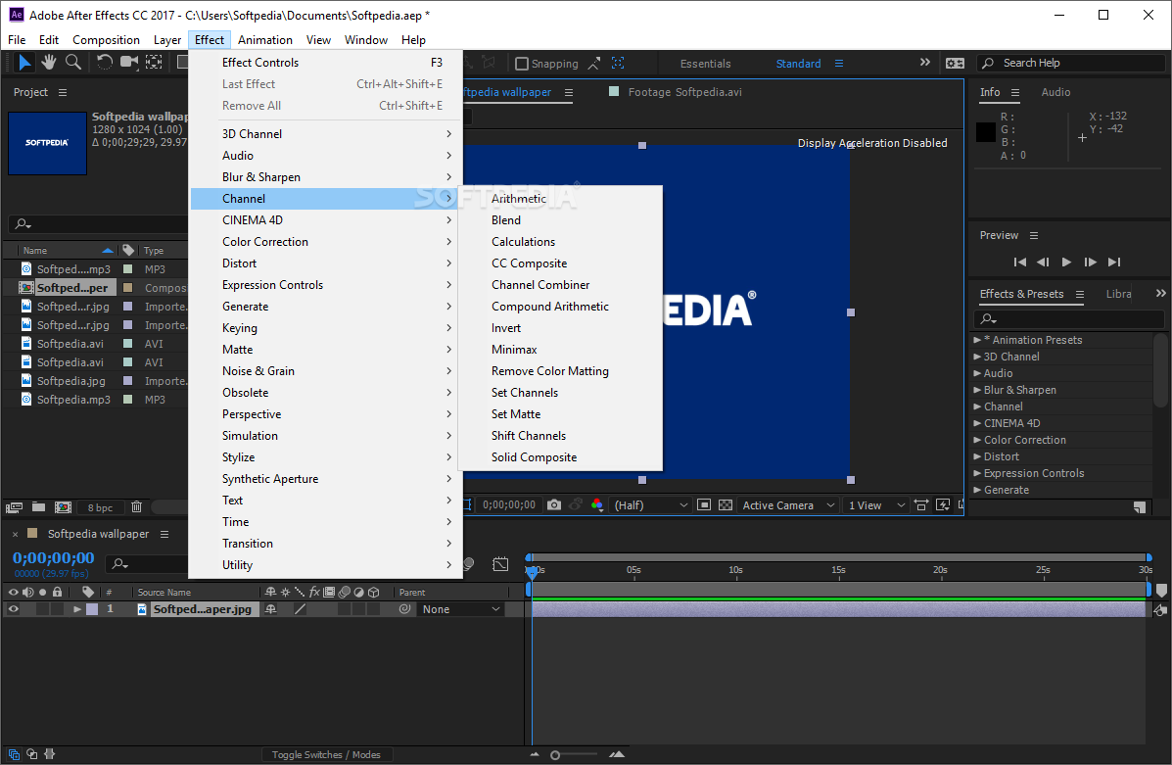This screenshot has height=765, width=1172.
Task: Expand Animation Presets in Effects & Presets
Action: tap(977, 340)
